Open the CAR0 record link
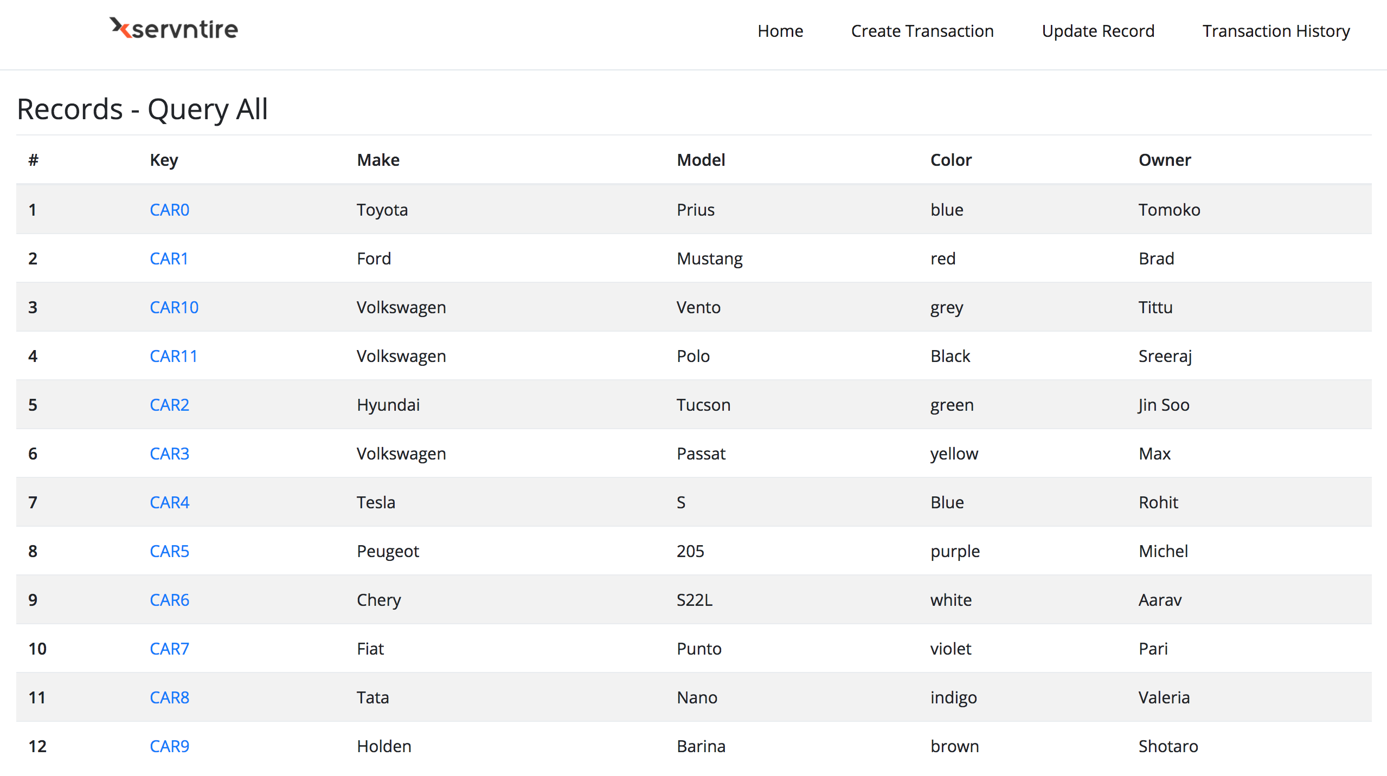 [169, 210]
